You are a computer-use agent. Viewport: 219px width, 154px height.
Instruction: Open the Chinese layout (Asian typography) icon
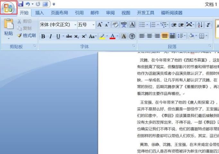(x=190, y=25)
